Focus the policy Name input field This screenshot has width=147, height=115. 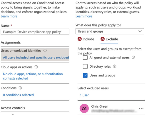tap(35, 32)
